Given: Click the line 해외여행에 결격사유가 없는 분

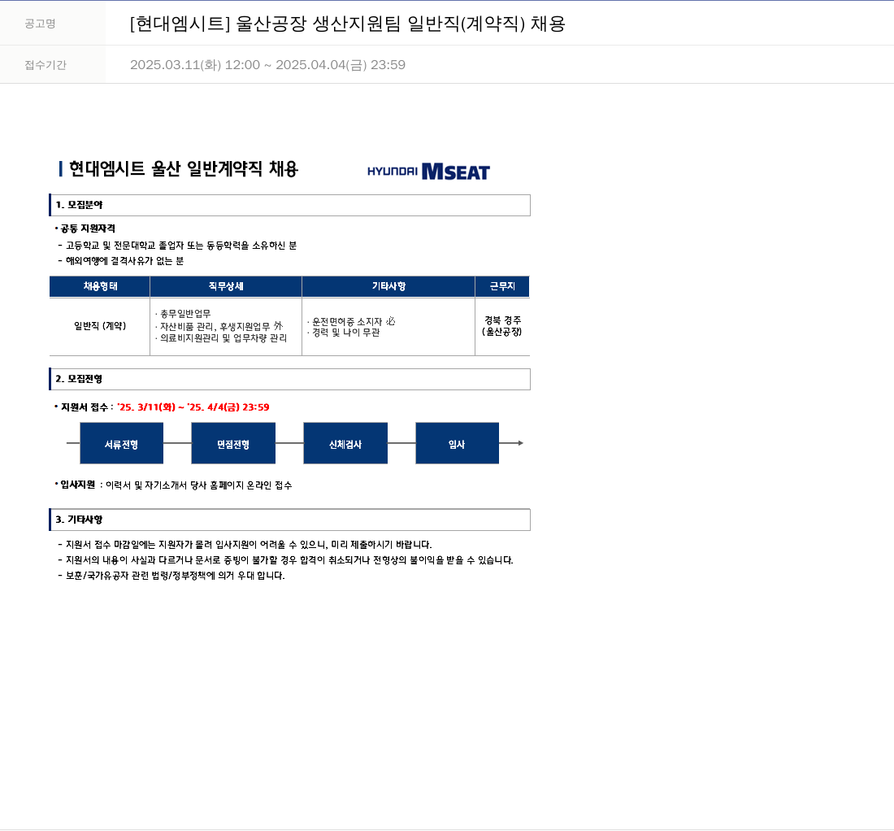Looking at the screenshot, I should [x=121, y=261].
